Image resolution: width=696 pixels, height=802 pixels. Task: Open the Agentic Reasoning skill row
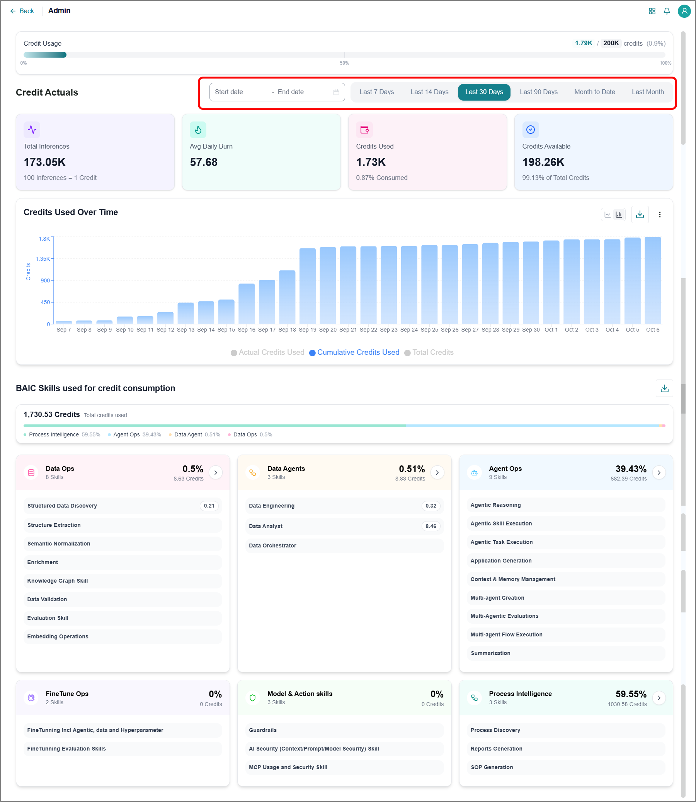pos(565,504)
